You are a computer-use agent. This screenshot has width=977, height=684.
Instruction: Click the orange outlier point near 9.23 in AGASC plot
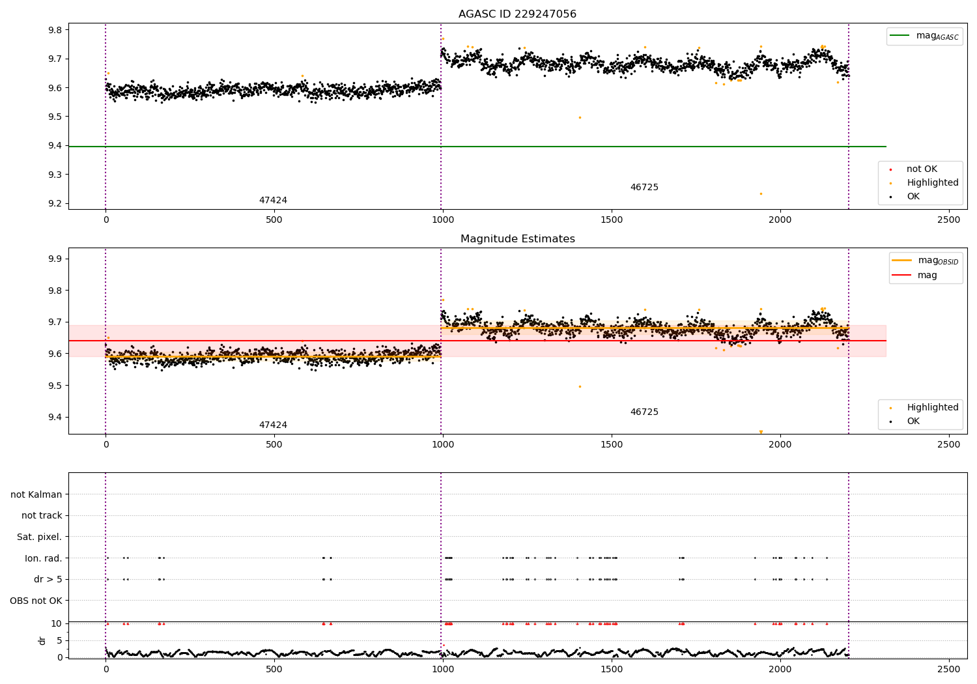point(761,193)
